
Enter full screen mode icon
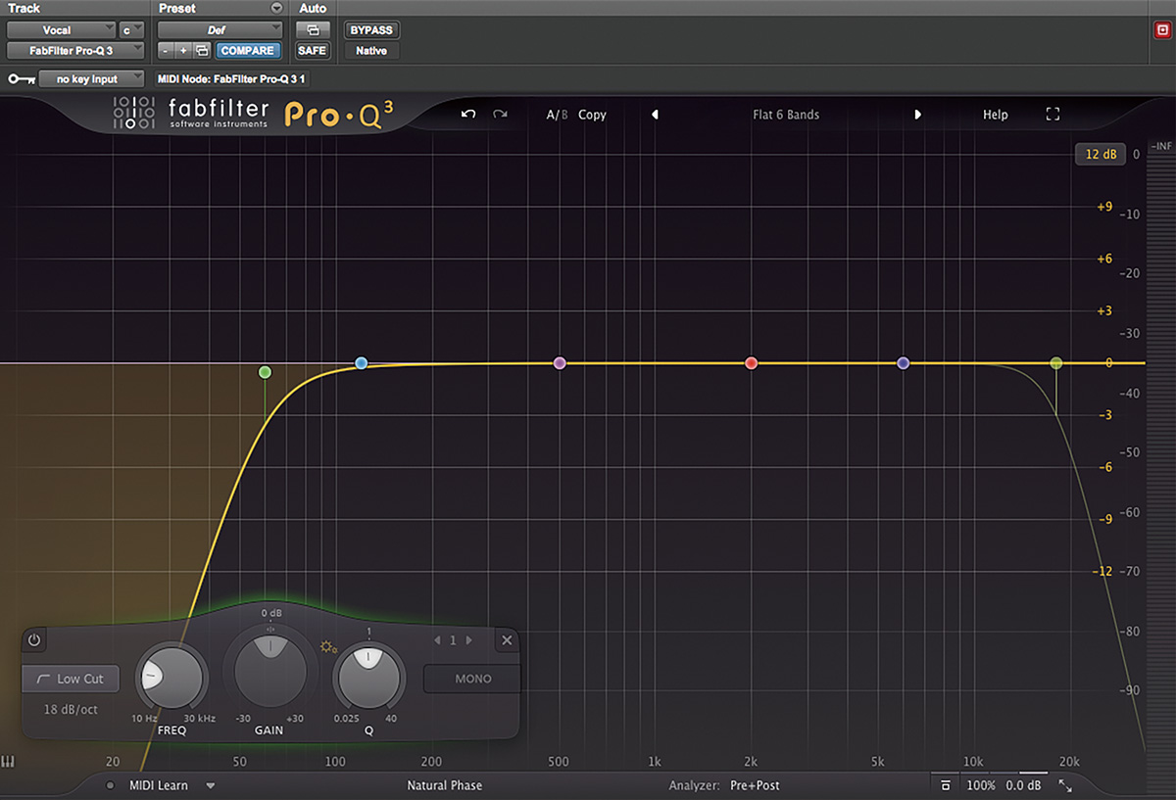pos(1053,115)
